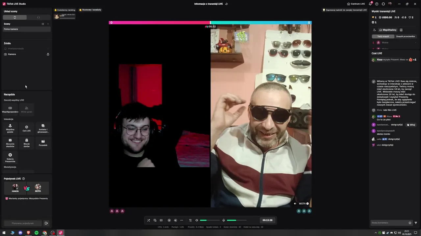Add a new scene with plus icon
The width and height of the screenshot is (421, 236).
(x=48, y=24)
